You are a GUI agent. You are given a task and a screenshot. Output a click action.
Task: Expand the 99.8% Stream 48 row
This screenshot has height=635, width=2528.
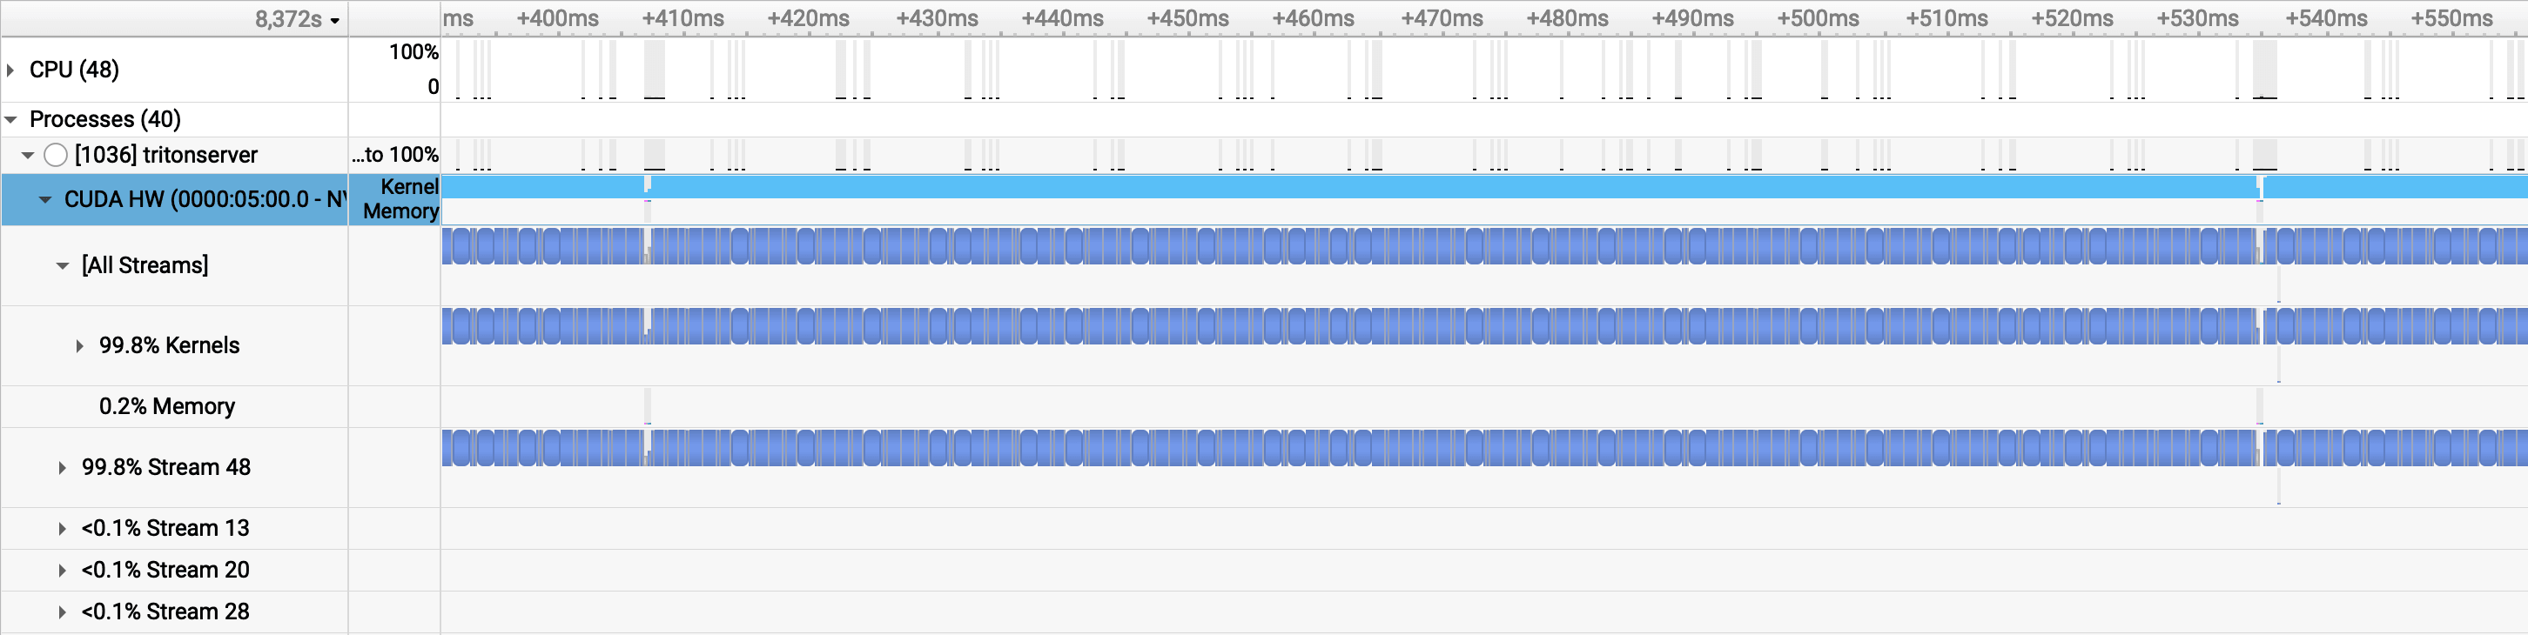[x=62, y=468]
